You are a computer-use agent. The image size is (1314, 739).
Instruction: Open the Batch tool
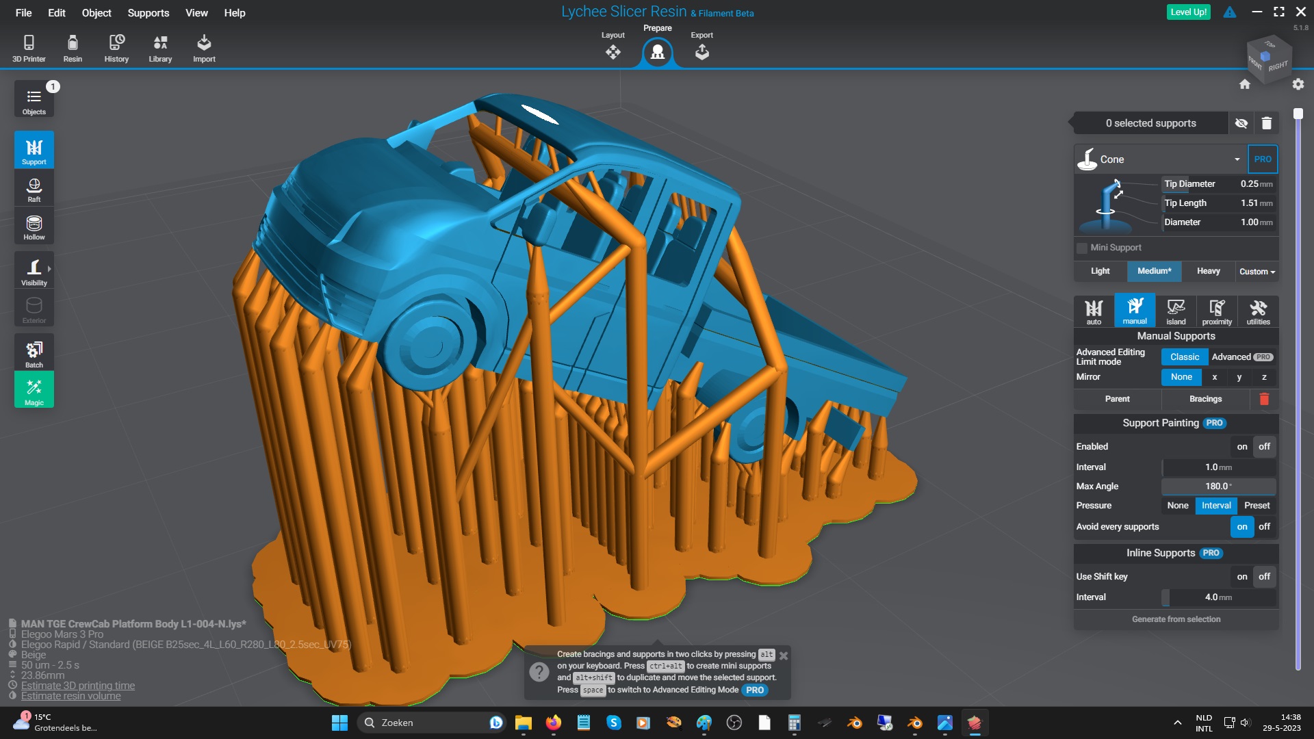[34, 353]
